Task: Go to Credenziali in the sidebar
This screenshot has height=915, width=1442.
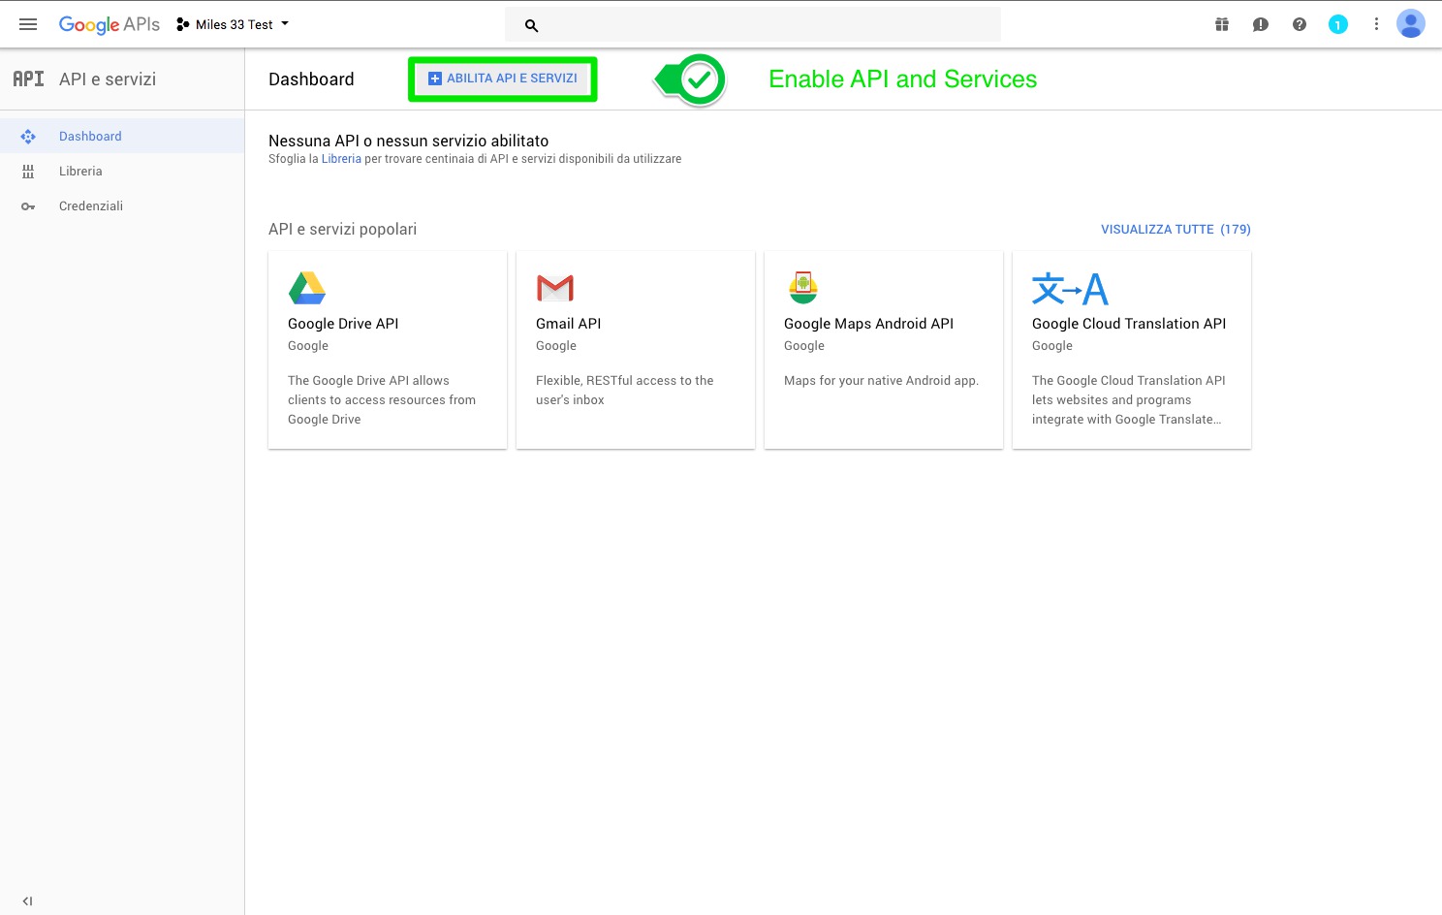Action: (91, 206)
